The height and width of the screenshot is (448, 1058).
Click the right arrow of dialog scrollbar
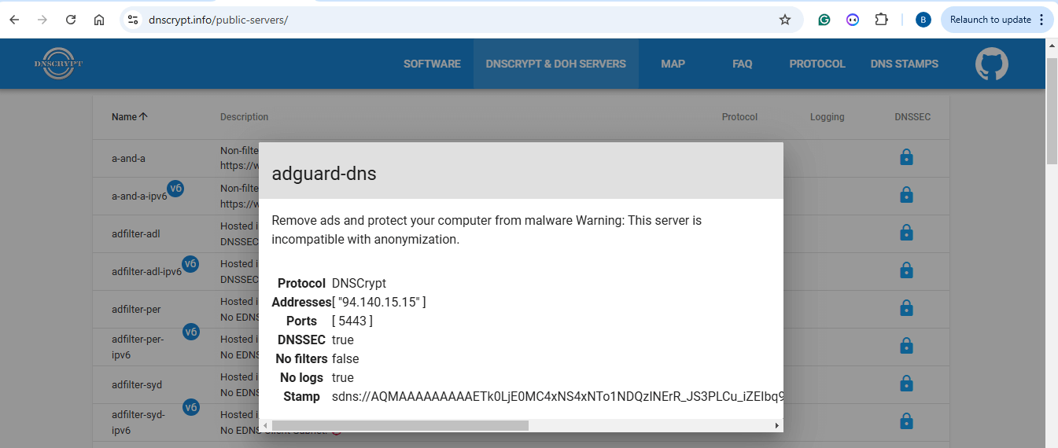776,425
